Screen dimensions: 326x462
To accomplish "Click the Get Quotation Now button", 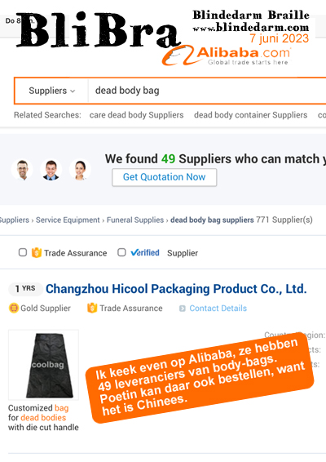I will click(164, 177).
